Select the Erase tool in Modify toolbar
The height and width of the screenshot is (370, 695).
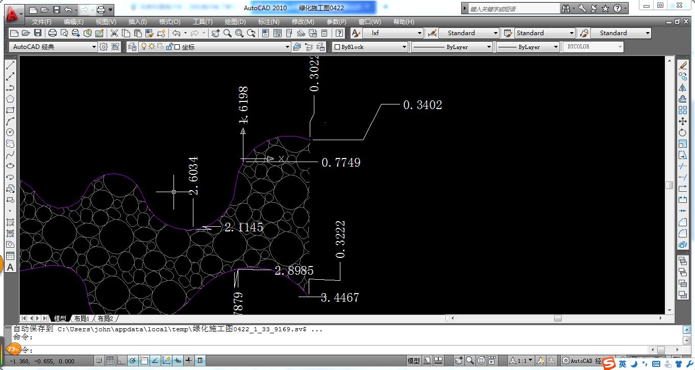pos(683,65)
